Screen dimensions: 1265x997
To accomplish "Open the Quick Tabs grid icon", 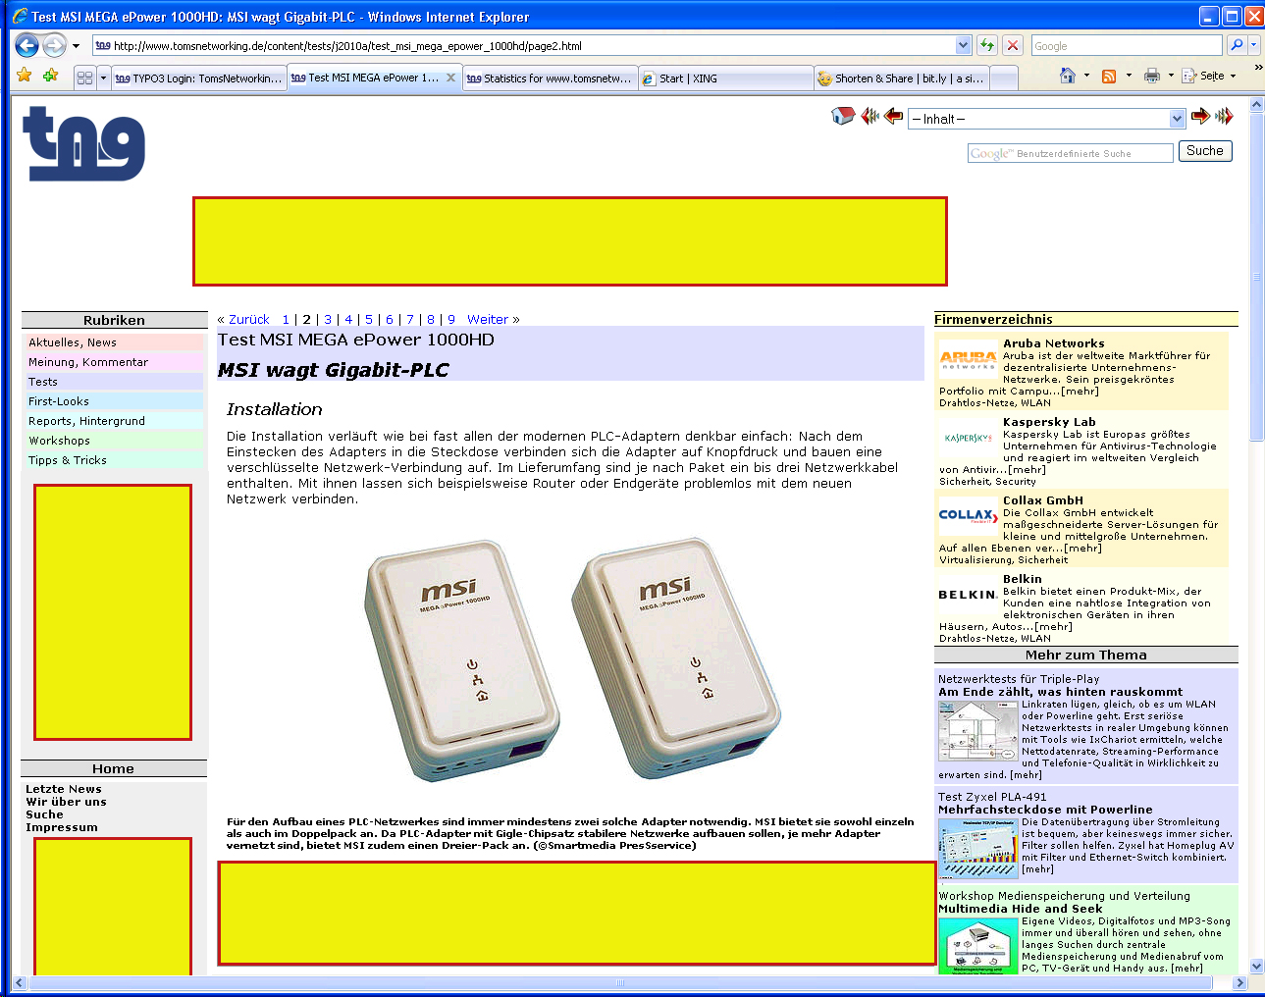I will 84,78.
